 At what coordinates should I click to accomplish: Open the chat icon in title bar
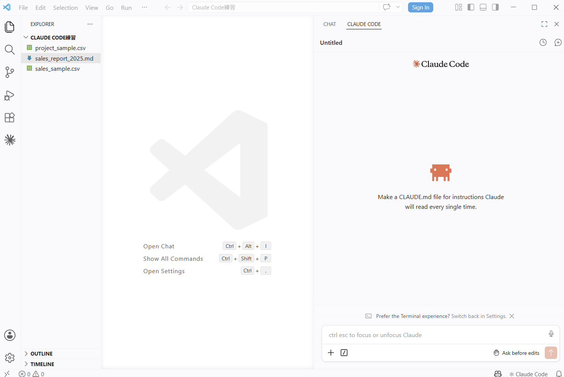387,7
